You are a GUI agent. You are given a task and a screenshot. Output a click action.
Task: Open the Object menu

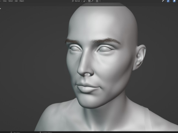click(x=22, y=1)
